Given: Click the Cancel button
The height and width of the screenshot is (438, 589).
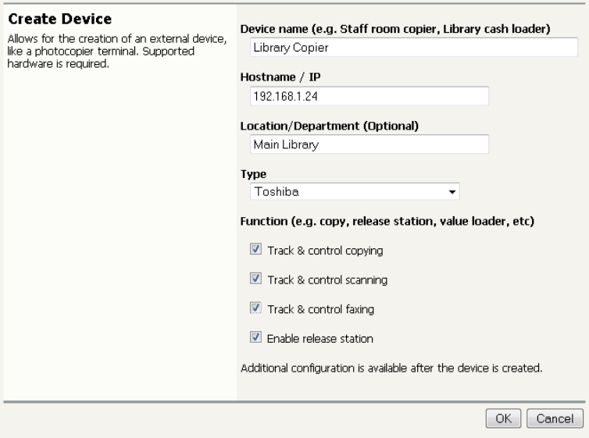Looking at the screenshot, I should pos(555,419).
